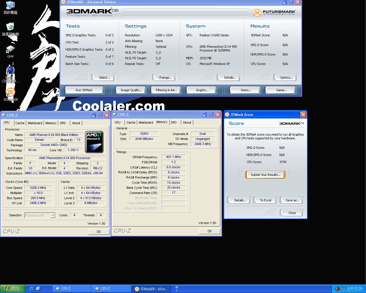The image size is (366, 293).
Task: Click Options button under Results
Action: 286,78
